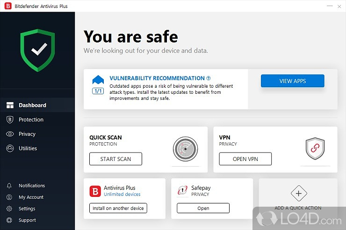
Task: Minimize the Bitdefender window
Action: click(330, 6)
